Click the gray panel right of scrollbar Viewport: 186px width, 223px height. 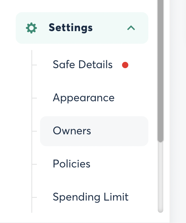[x=178, y=111]
